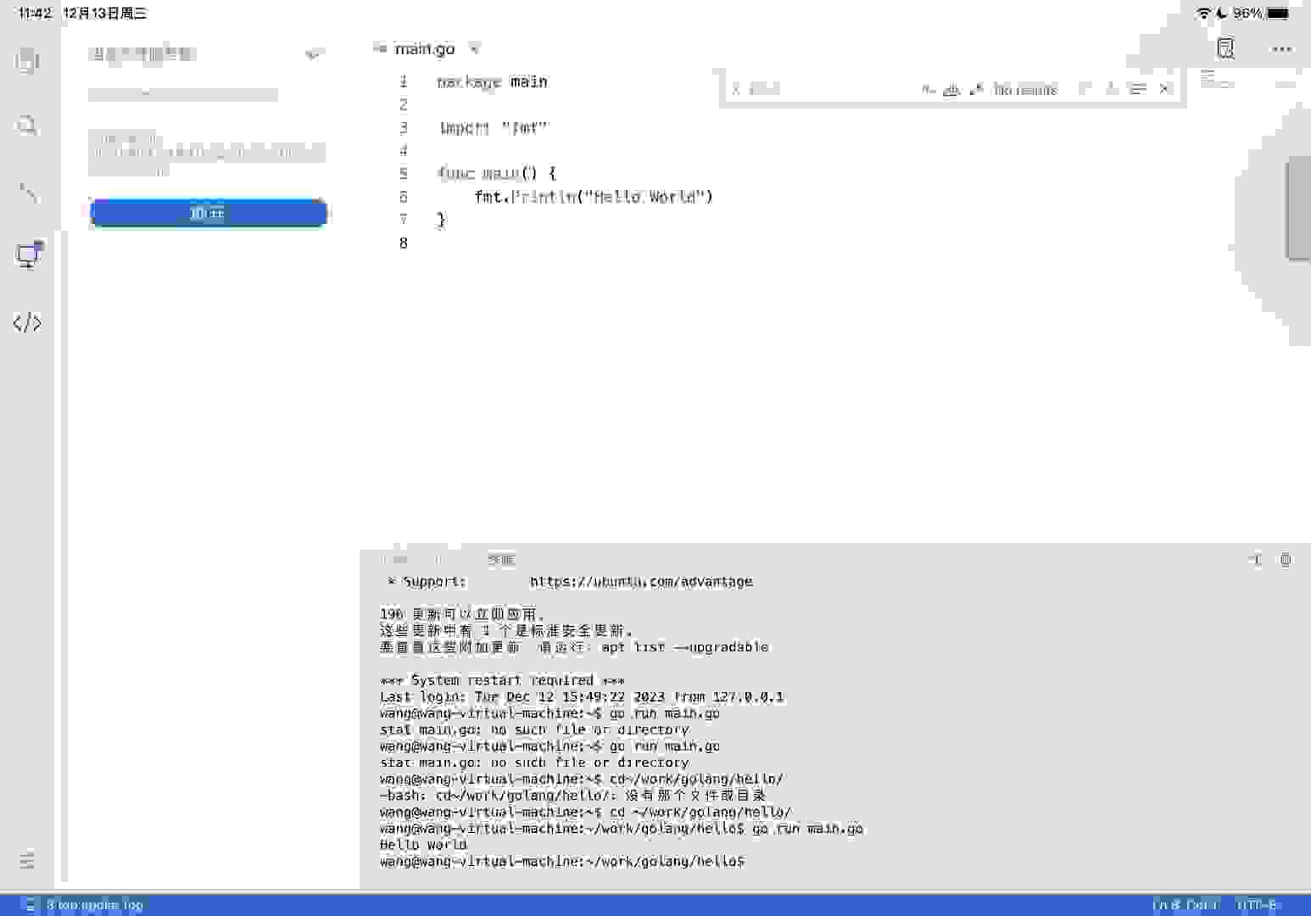Open the remote connection monitor sidebar icon
Image resolution: width=1311 pixels, height=916 pixels.
29,255
